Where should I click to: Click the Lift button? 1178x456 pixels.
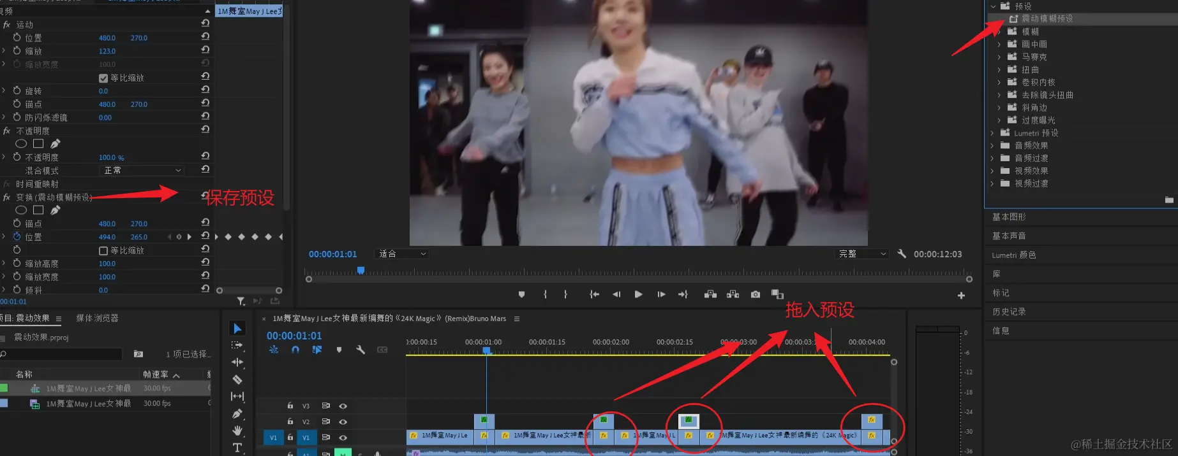(710, 294)
